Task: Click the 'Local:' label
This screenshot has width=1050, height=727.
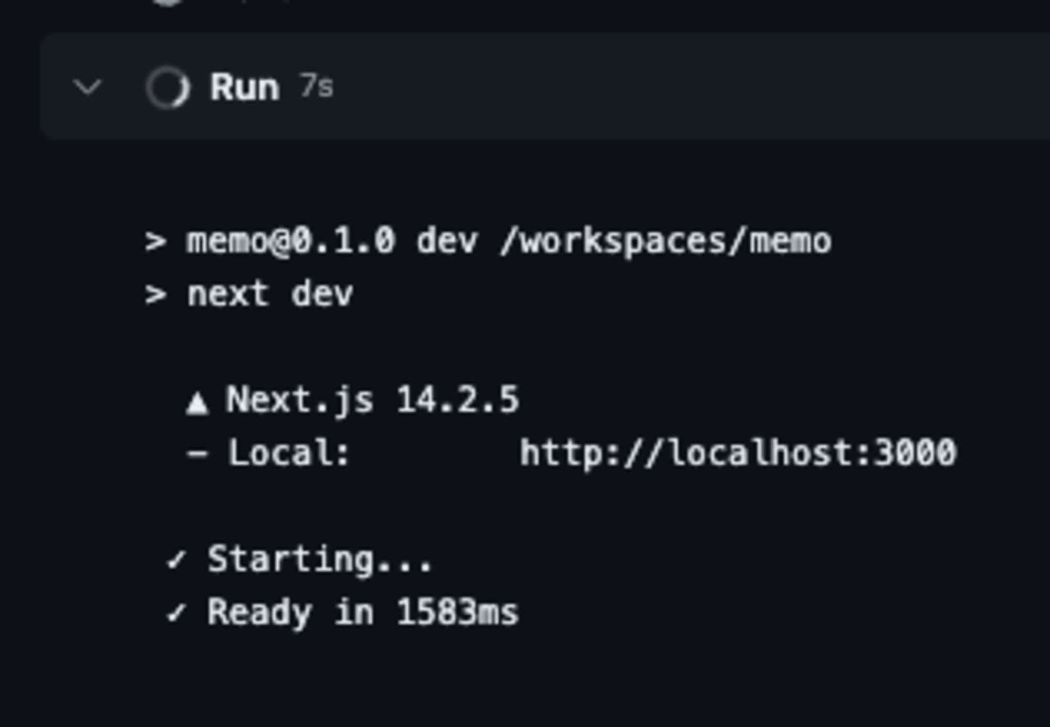Action: (x=288, y=453)
